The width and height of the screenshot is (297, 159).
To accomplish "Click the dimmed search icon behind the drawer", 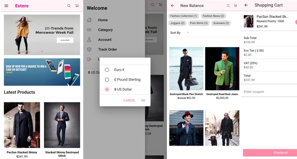I will point(152,5).
